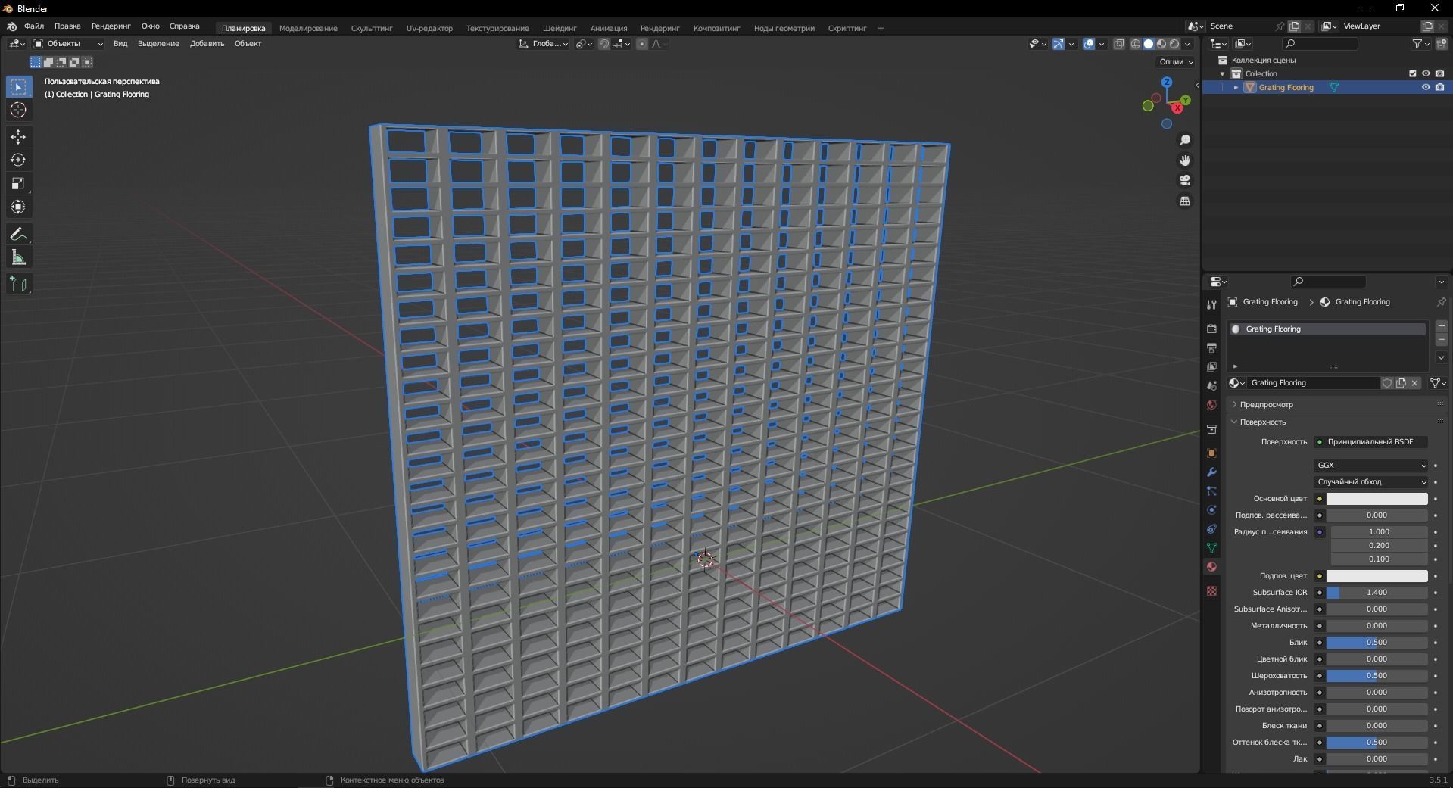Click Principled BSDF surface shader button

point(1371,442)
